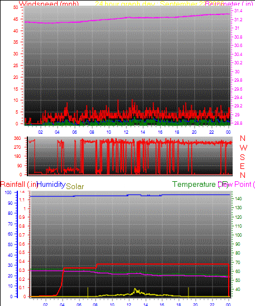
Task: Click hour 02 under the windspeed graph
Action: tap(40, 132)
